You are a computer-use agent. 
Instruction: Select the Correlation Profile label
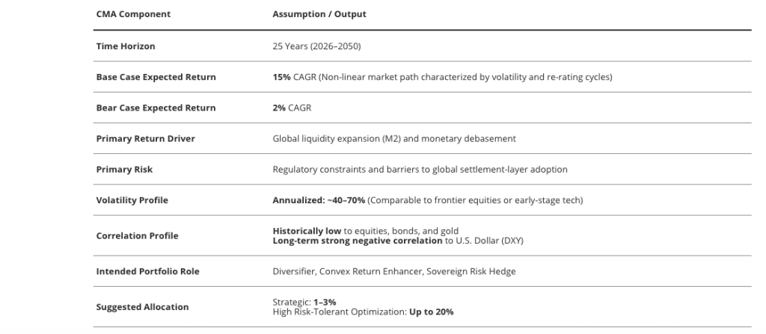[137, 235]
